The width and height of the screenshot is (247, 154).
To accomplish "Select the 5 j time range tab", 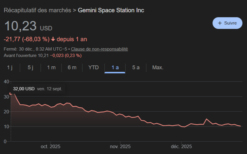I will tap(30, 68).
